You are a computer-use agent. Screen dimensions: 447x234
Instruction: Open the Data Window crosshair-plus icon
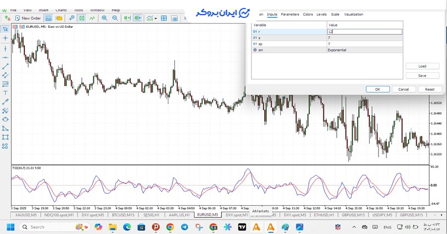tap(72, 18)
